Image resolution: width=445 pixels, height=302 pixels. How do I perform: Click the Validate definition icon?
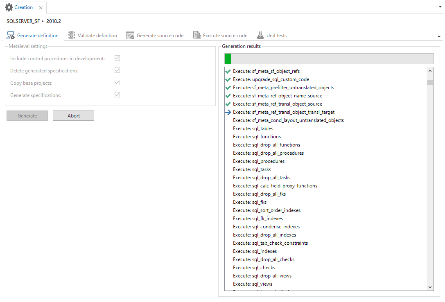point(72,36)
